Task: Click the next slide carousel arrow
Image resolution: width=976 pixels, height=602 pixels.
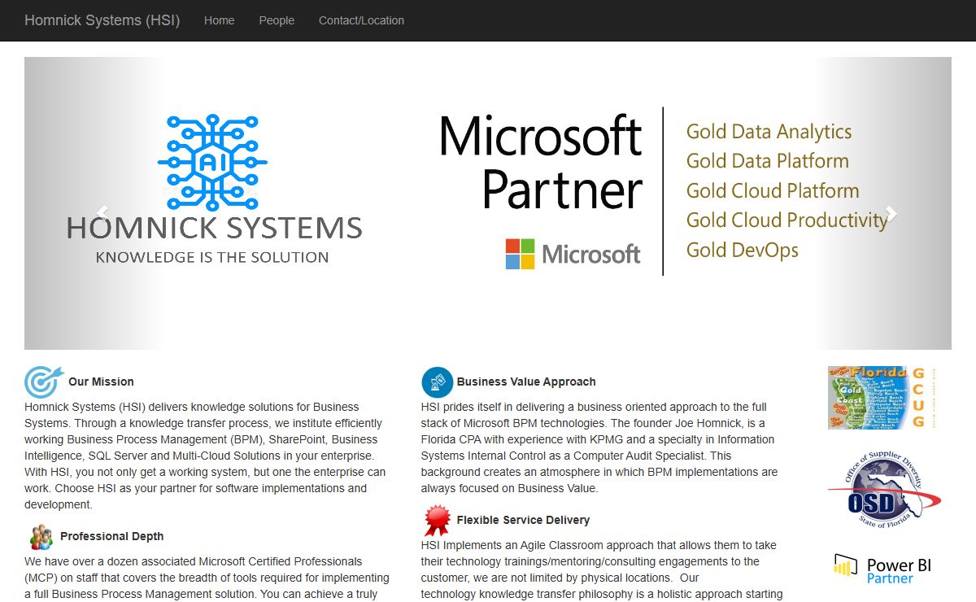Action: (x=891, y=213)
